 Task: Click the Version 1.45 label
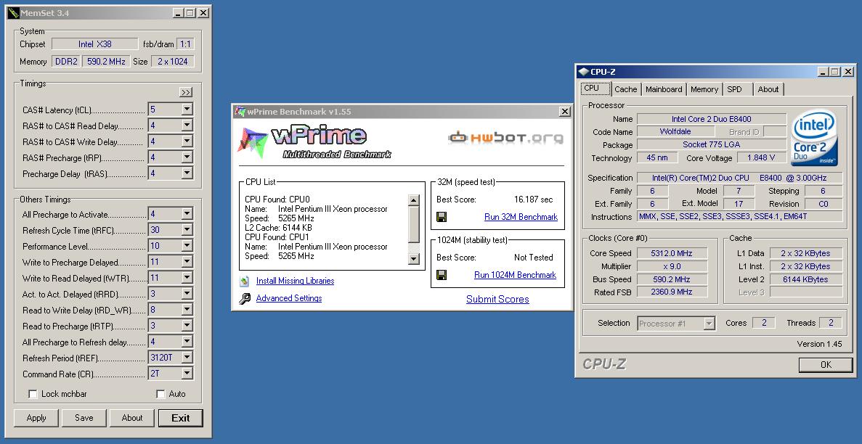819,344
